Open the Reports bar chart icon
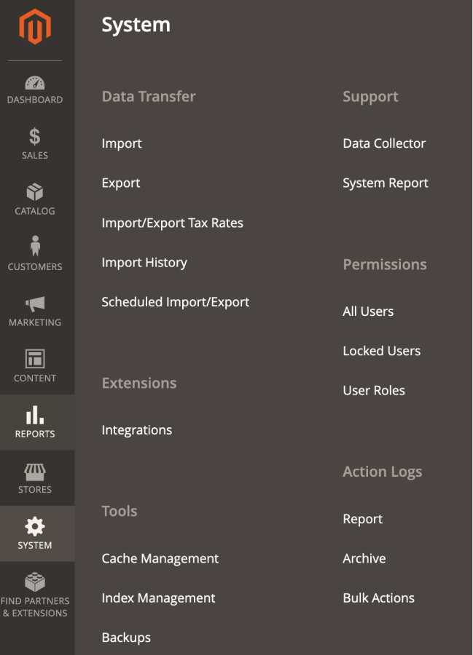Viewport: 473px width, 655px height. (35, 415)
